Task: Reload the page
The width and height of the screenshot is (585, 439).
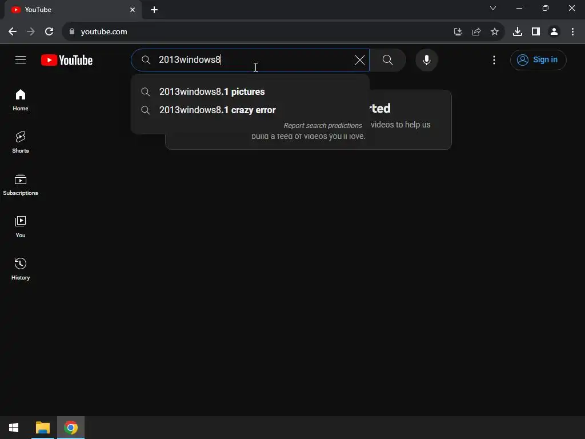Action: (49, 32)
